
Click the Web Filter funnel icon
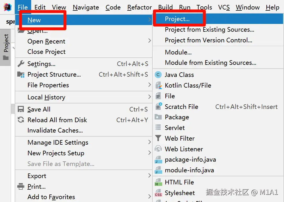[158, 139]
